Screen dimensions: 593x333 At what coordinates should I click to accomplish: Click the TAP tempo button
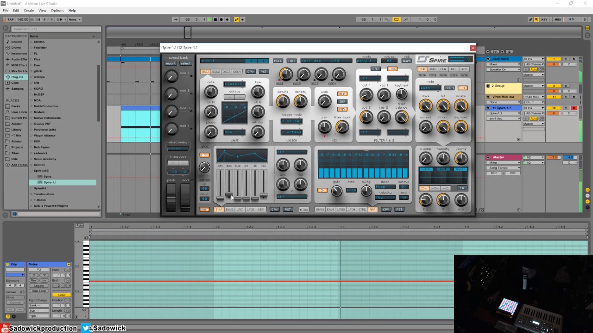(x=11, y=19)
